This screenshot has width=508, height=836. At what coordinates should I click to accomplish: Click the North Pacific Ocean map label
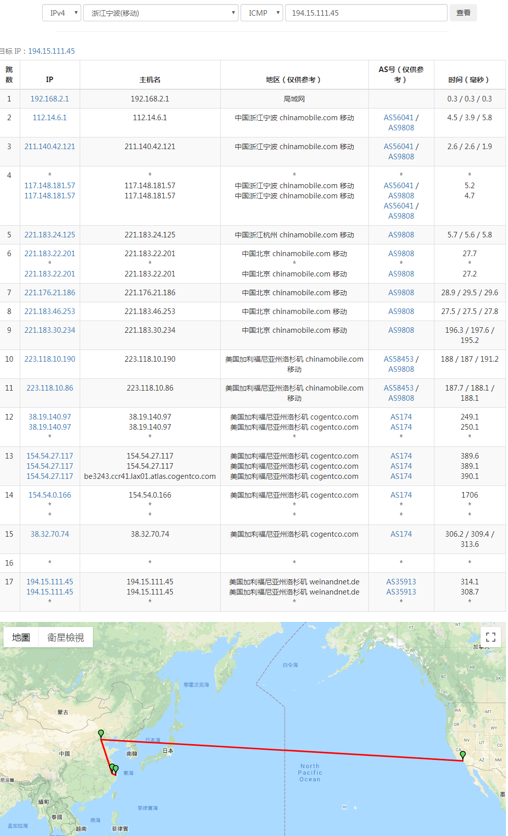tap(310, 773)
